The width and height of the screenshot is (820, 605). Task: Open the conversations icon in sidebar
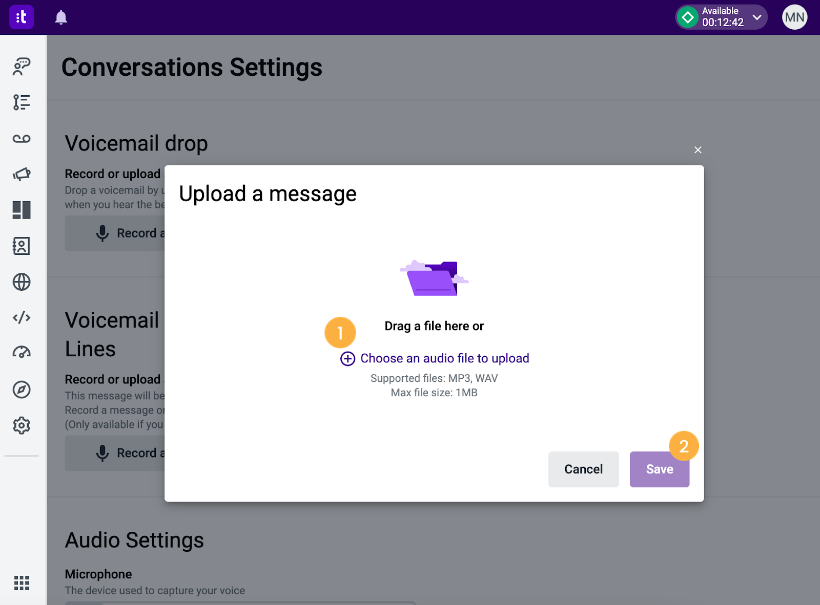coord(22,67)
